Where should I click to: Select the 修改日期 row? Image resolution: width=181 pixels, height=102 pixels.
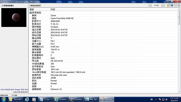pyautogui.click(x=103, y=32)
